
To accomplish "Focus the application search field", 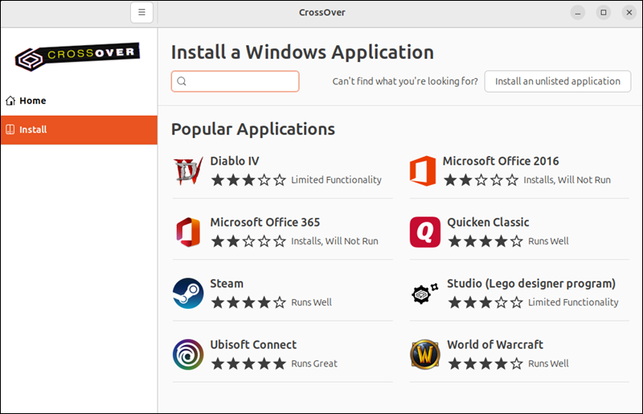I will [x=241, y=81].
